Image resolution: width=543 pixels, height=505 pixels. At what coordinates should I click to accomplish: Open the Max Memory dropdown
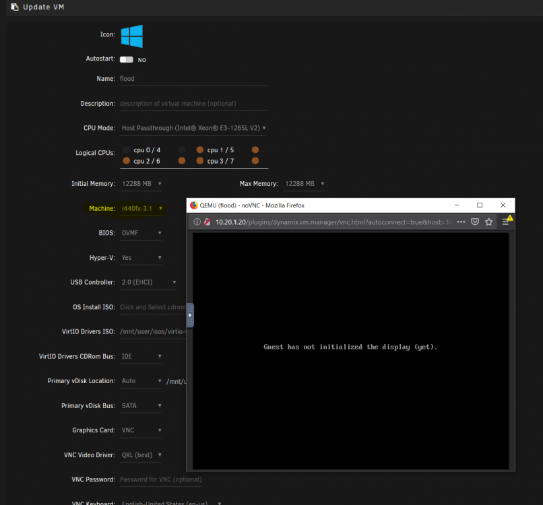pos(304,184)
